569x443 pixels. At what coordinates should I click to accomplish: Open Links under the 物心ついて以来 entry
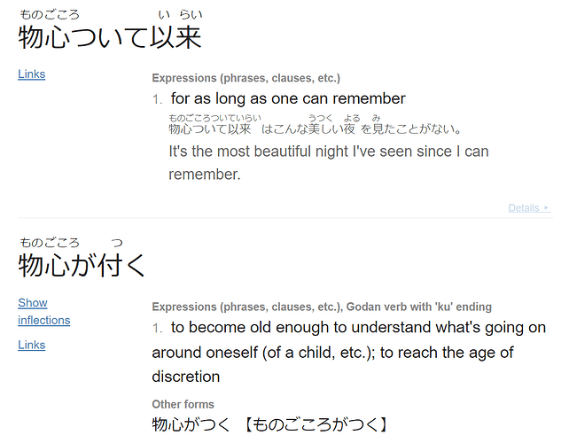(32, 74)
